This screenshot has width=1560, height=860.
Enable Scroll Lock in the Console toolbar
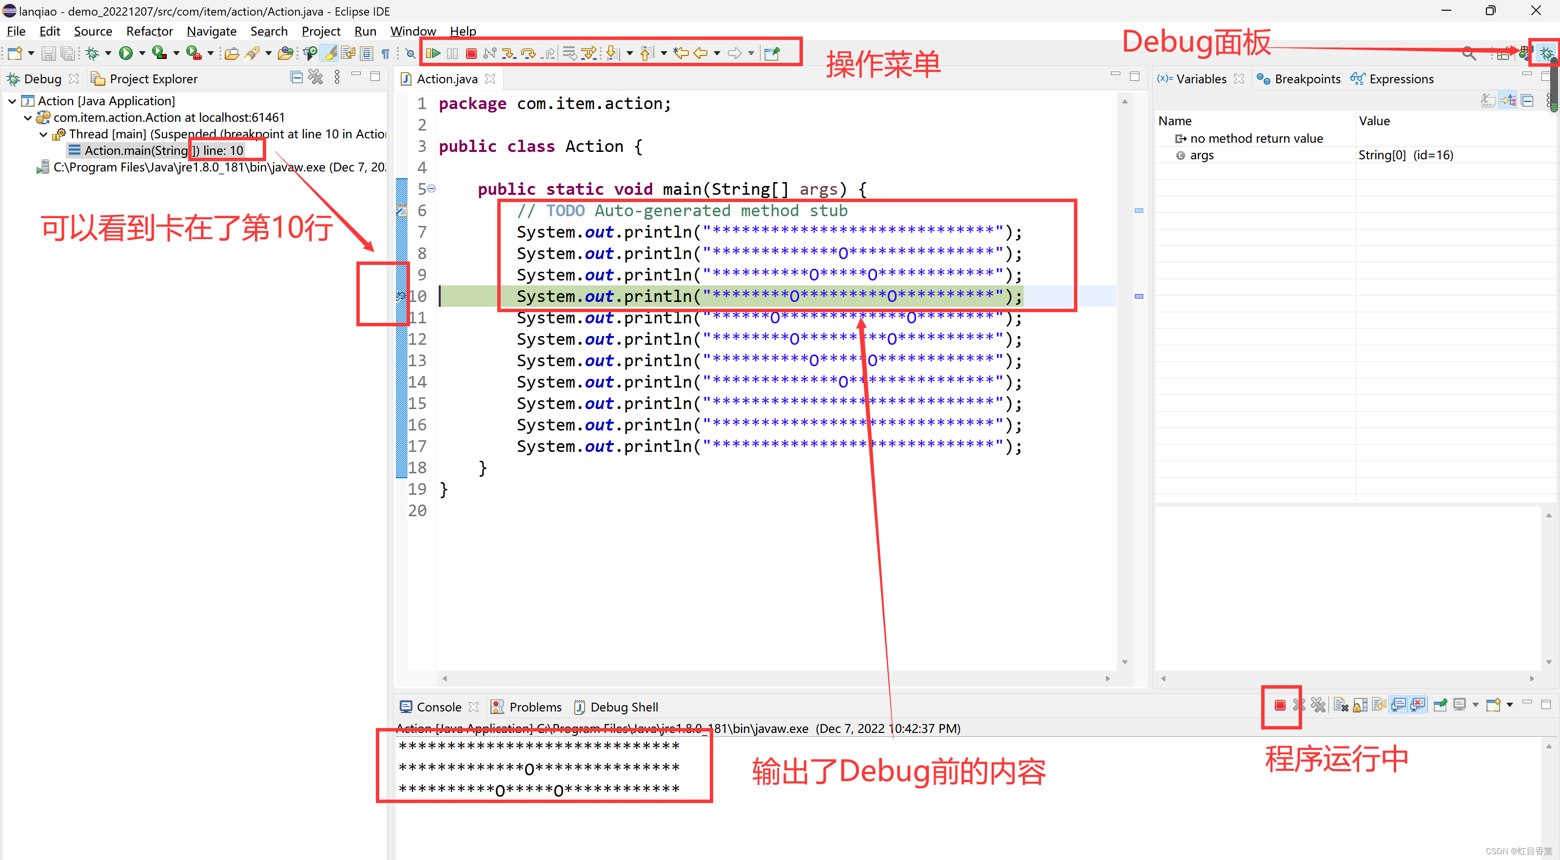[x=1360, y=705]
